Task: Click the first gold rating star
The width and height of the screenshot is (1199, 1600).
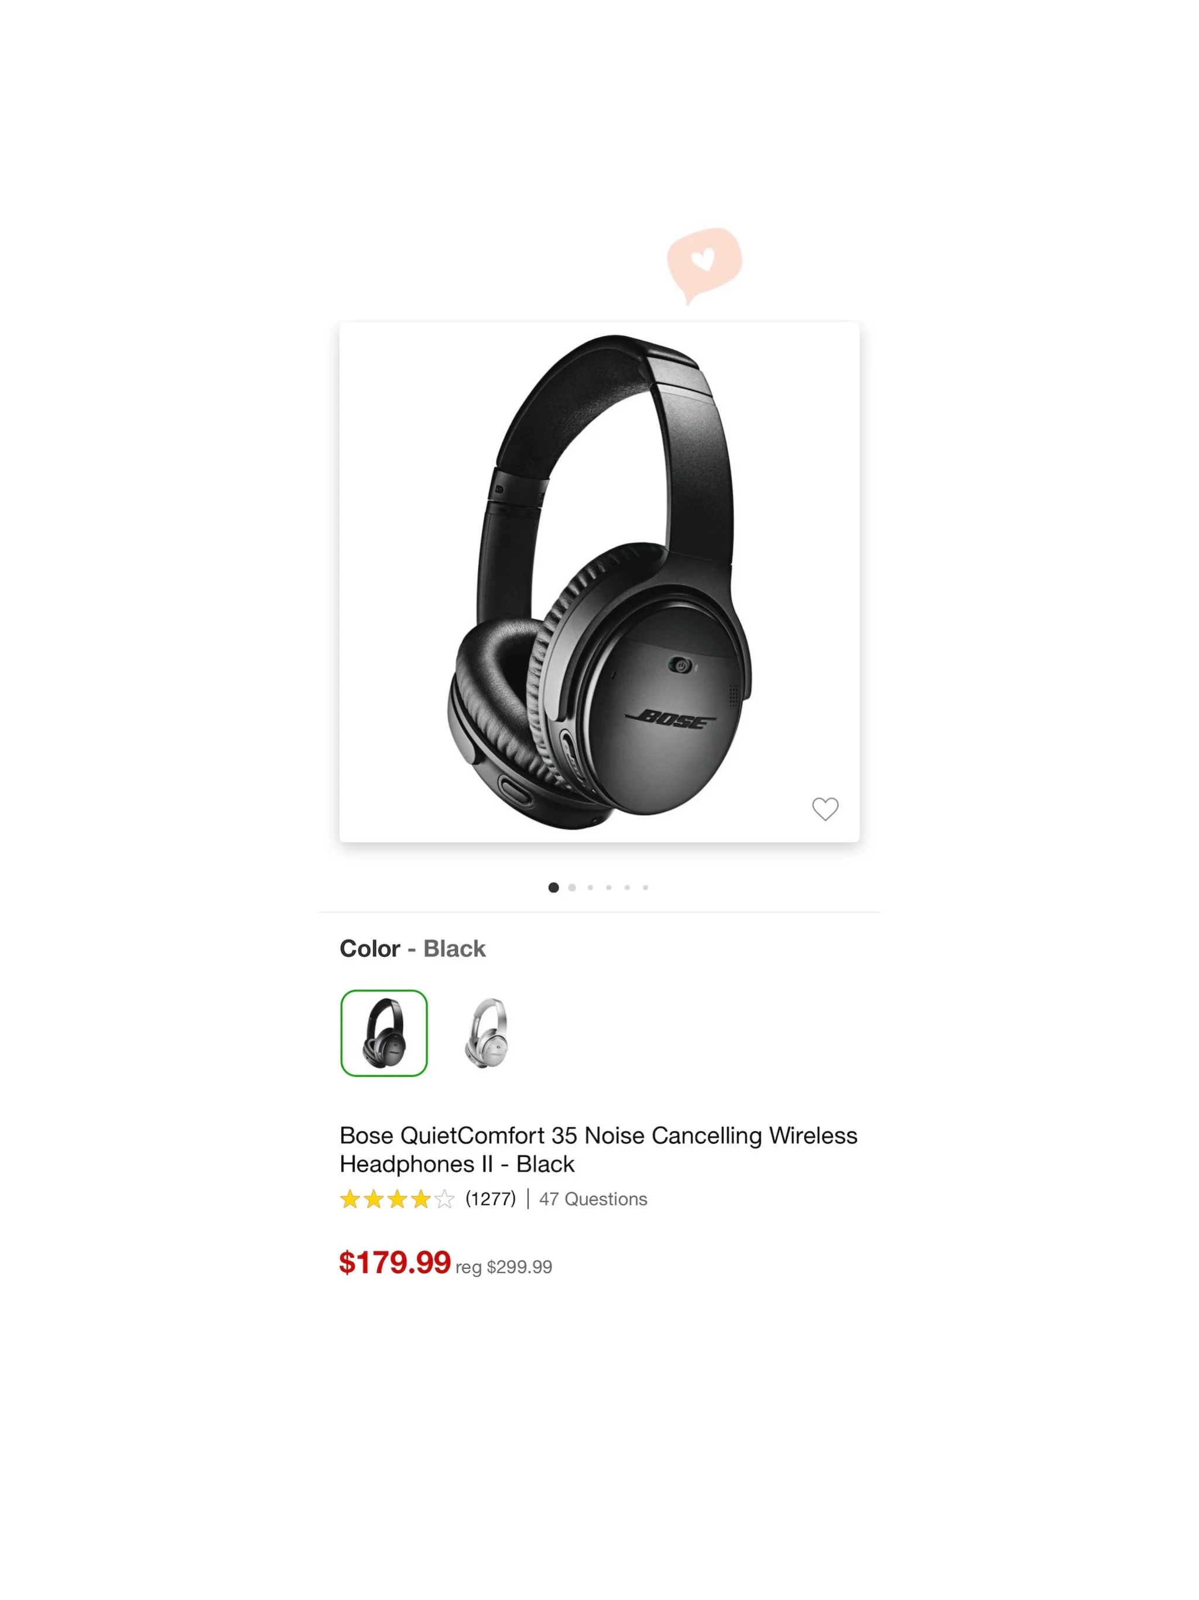Action: 350,1199
